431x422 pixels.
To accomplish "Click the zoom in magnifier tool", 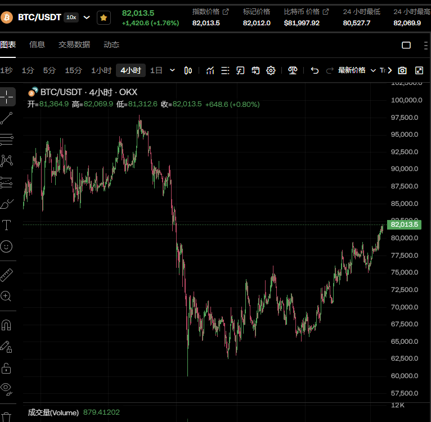I will [x=6, y=297].
